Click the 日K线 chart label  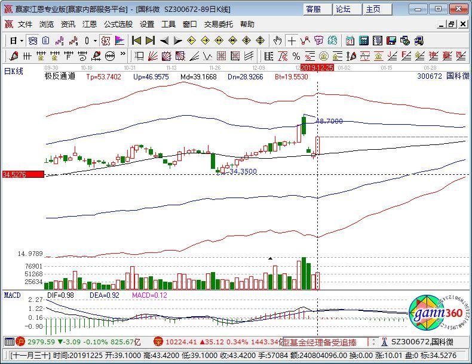(x=14, y=72)
